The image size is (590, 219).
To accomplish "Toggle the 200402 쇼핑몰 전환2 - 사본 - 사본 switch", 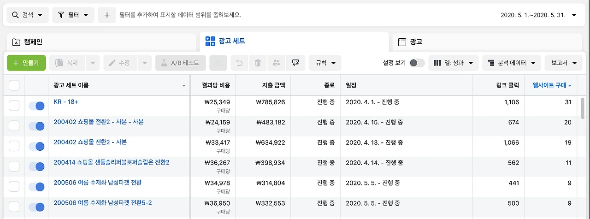I will (36, 126).
